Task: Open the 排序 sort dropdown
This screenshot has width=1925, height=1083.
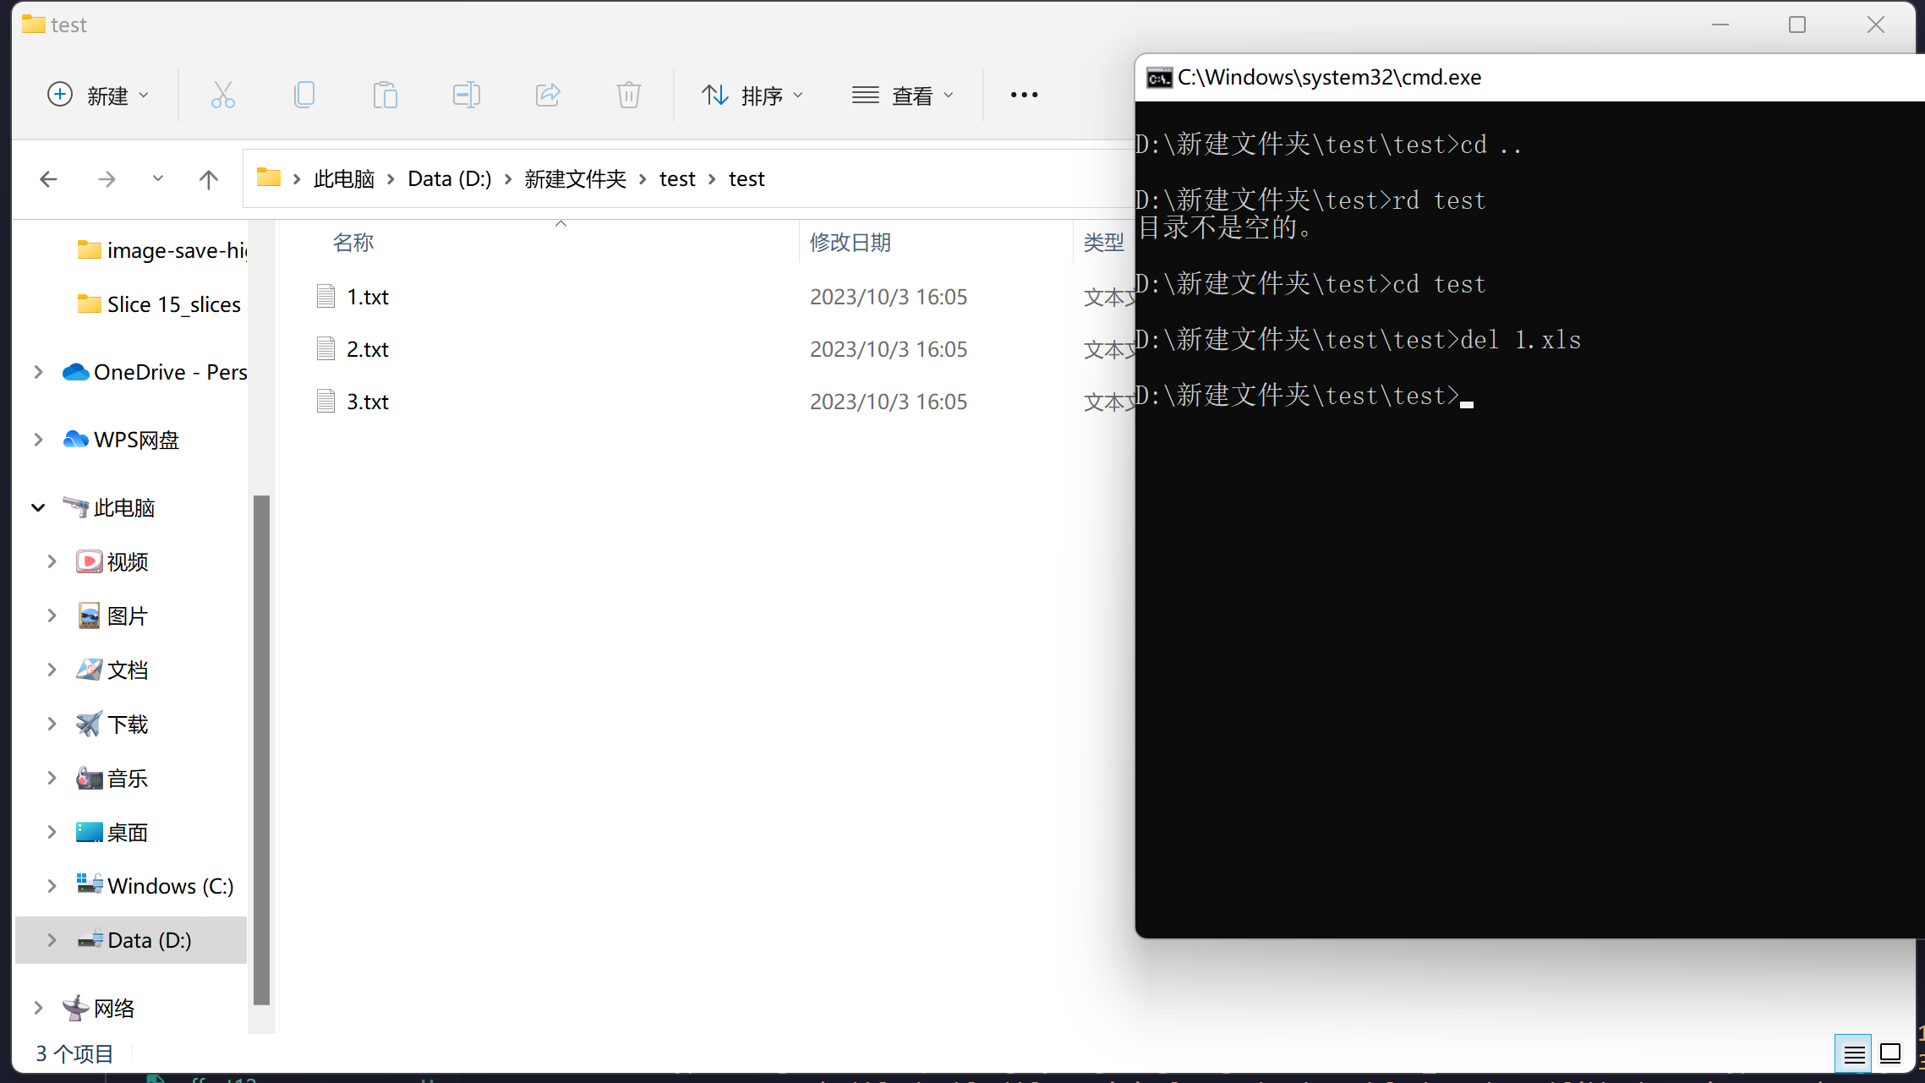Action: point(752,96)
